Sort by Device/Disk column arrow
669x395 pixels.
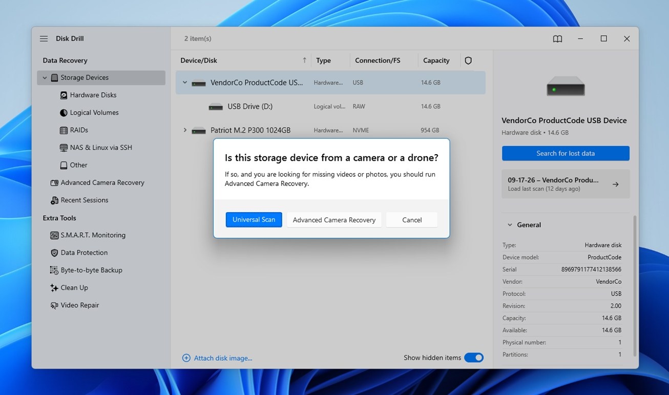coord(304,60)
